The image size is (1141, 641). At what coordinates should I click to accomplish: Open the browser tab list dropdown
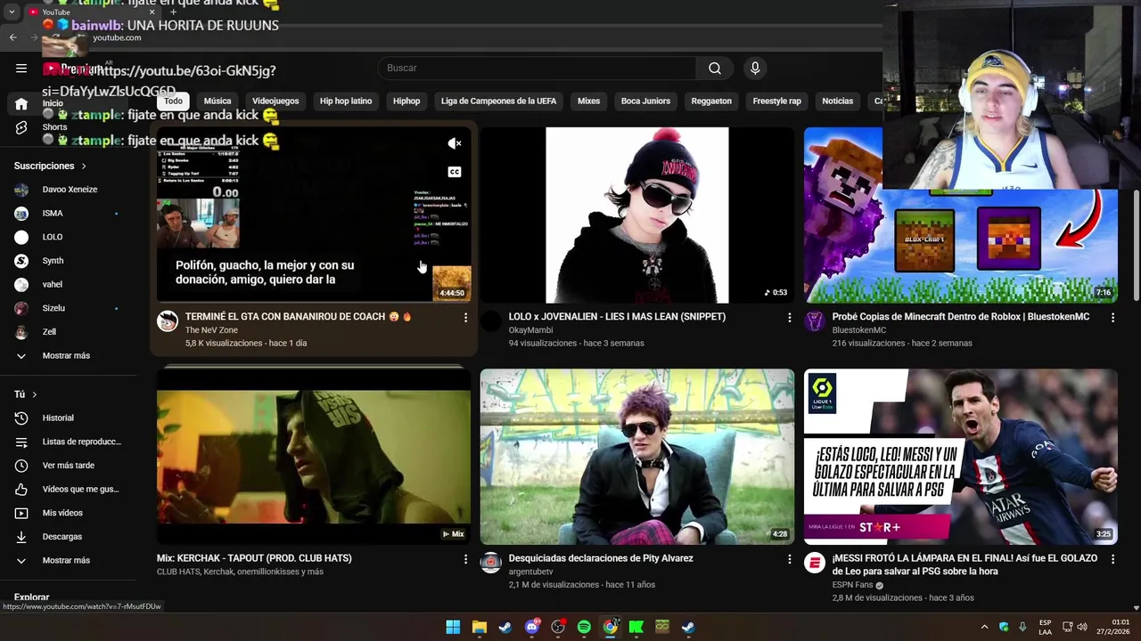(x=12, y=12)
